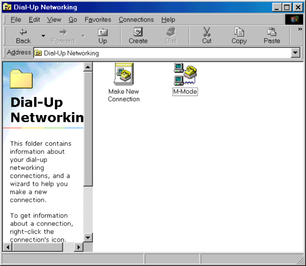Image resolution: width=306 pixels, height=266 pixels.
Task: Select the Make New Connection icon
Action: tap(124, 74)
